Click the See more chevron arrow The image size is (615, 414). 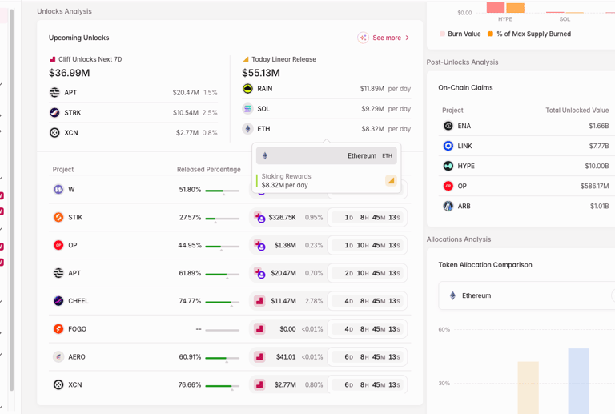pos(407,38)
